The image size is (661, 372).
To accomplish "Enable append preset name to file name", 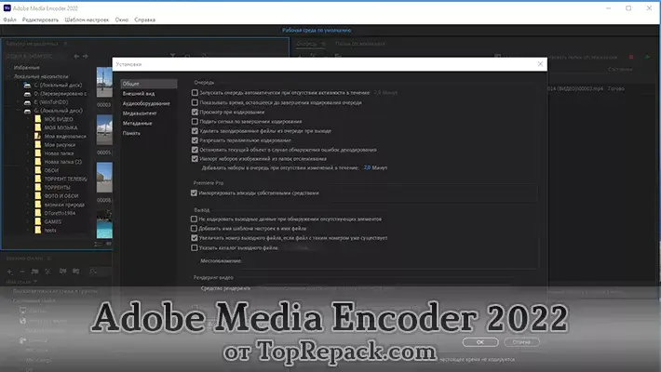I will point(194,229).
